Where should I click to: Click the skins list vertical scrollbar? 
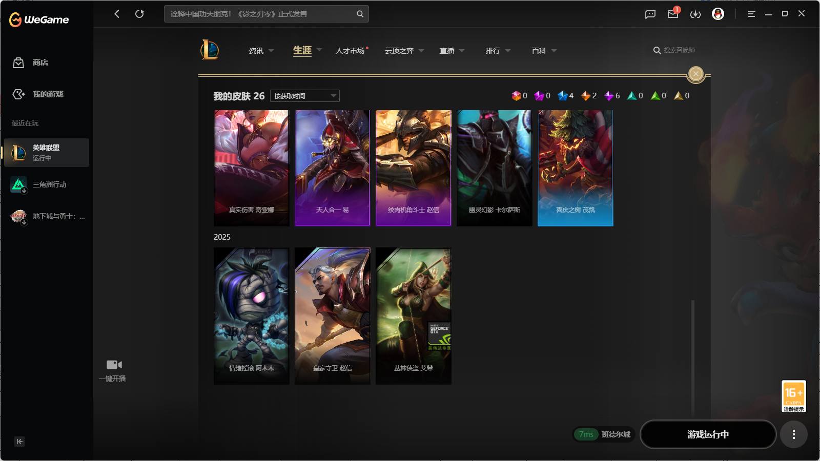pos(693,358)
